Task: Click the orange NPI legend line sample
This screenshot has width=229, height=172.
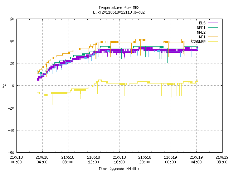Action: coord(213,37)
